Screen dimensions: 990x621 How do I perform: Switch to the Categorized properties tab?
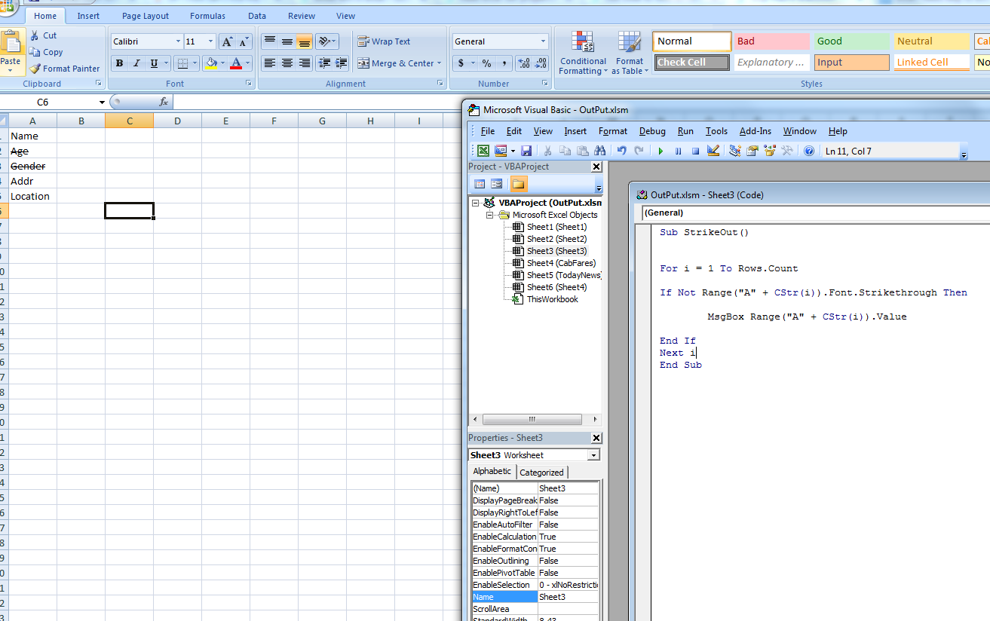pos(541,473)
